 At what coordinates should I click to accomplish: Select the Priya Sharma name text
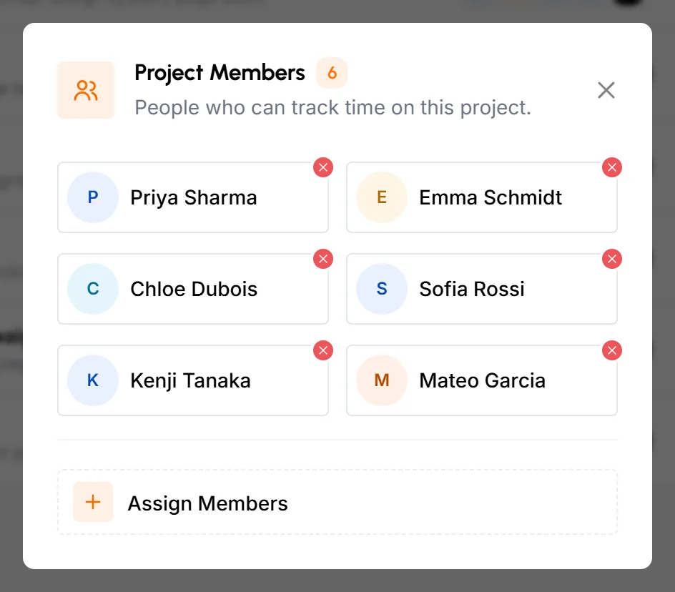(194, 198)
